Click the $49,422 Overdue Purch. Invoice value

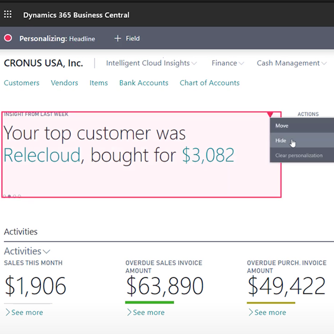(287, 286)
